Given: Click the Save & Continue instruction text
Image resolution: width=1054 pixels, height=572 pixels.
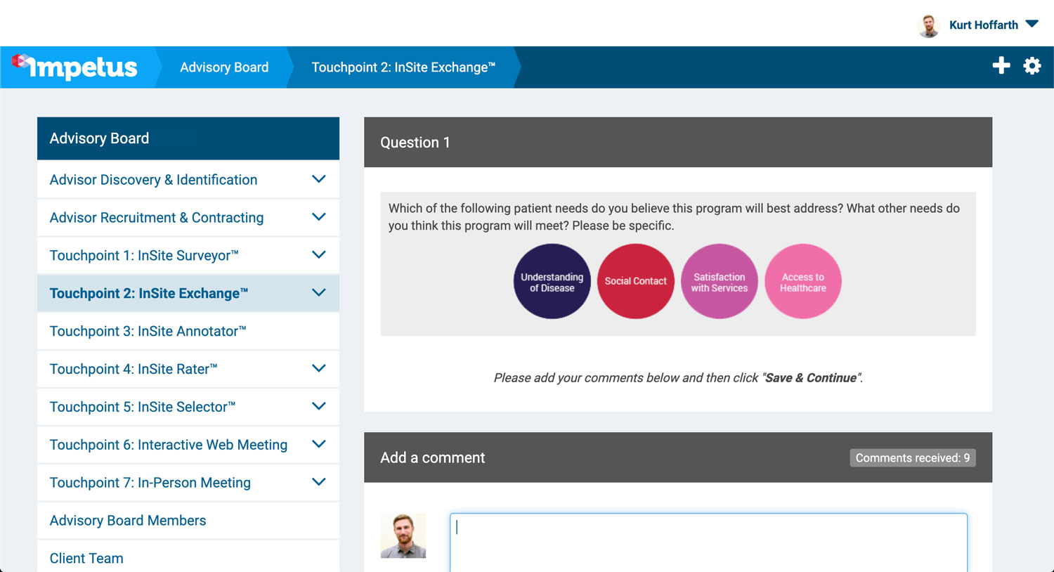Looking at the screenshot, I should point(678,378).
